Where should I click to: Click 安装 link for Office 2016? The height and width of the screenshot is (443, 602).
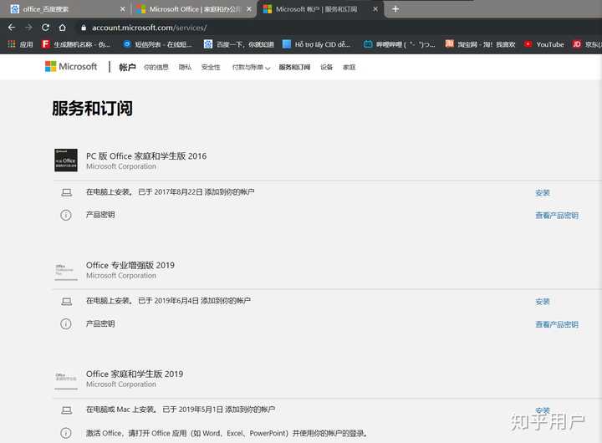(543, 193)
